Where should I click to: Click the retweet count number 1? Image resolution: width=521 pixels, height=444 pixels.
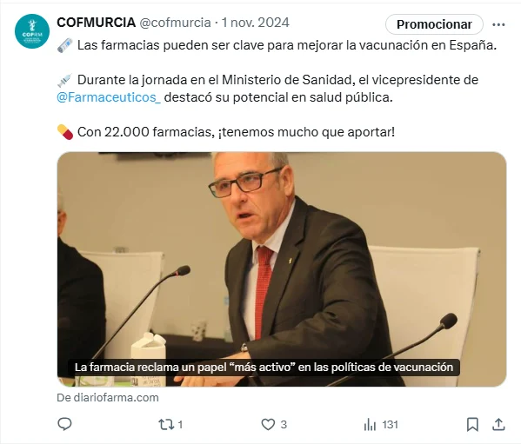[x=180, y=424]
